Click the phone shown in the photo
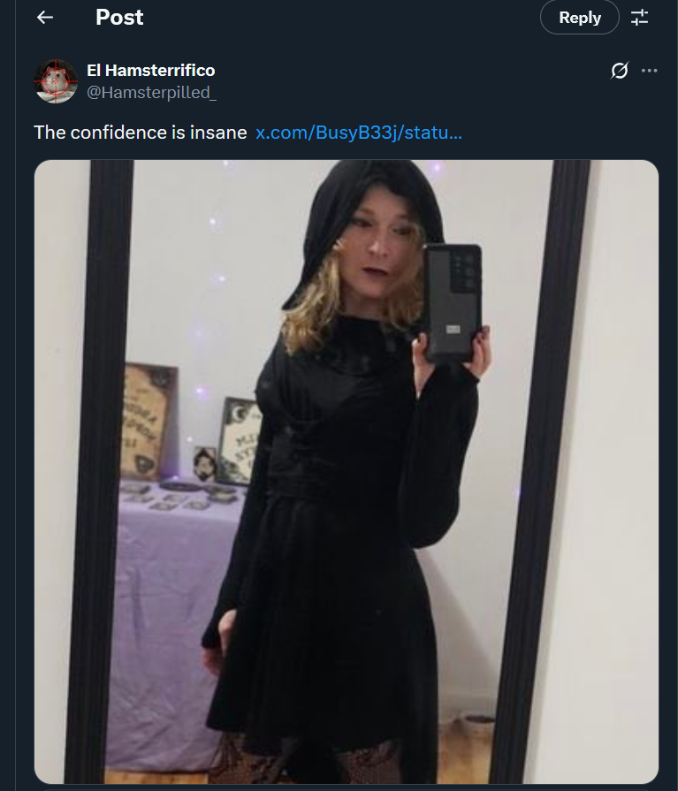The image size is (678, 791). pyautogui.click(x=453, y=302)
